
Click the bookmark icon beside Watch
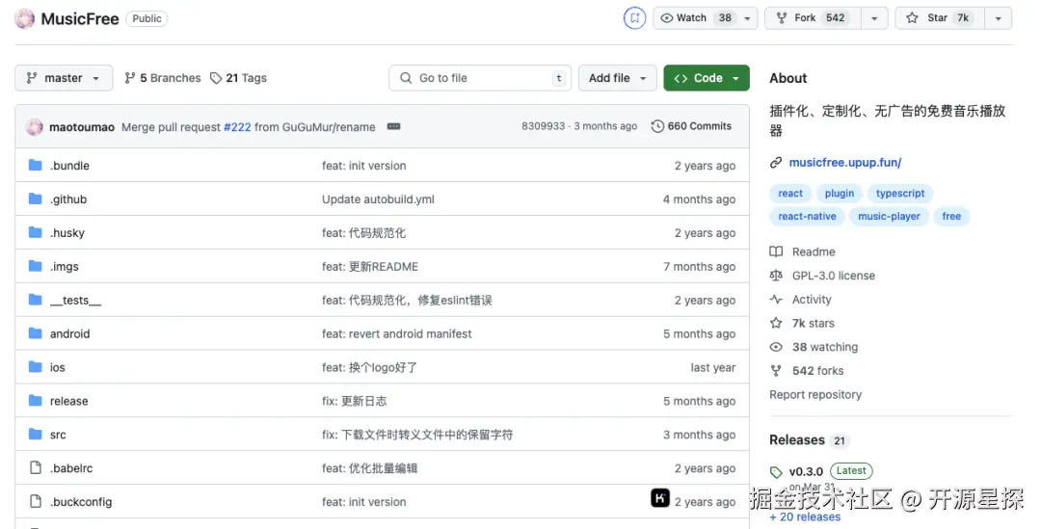click(634, 18)
